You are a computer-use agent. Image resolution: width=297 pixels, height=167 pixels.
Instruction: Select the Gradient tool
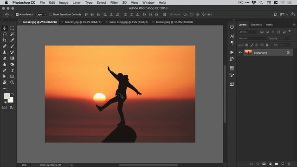pos(12,58)
